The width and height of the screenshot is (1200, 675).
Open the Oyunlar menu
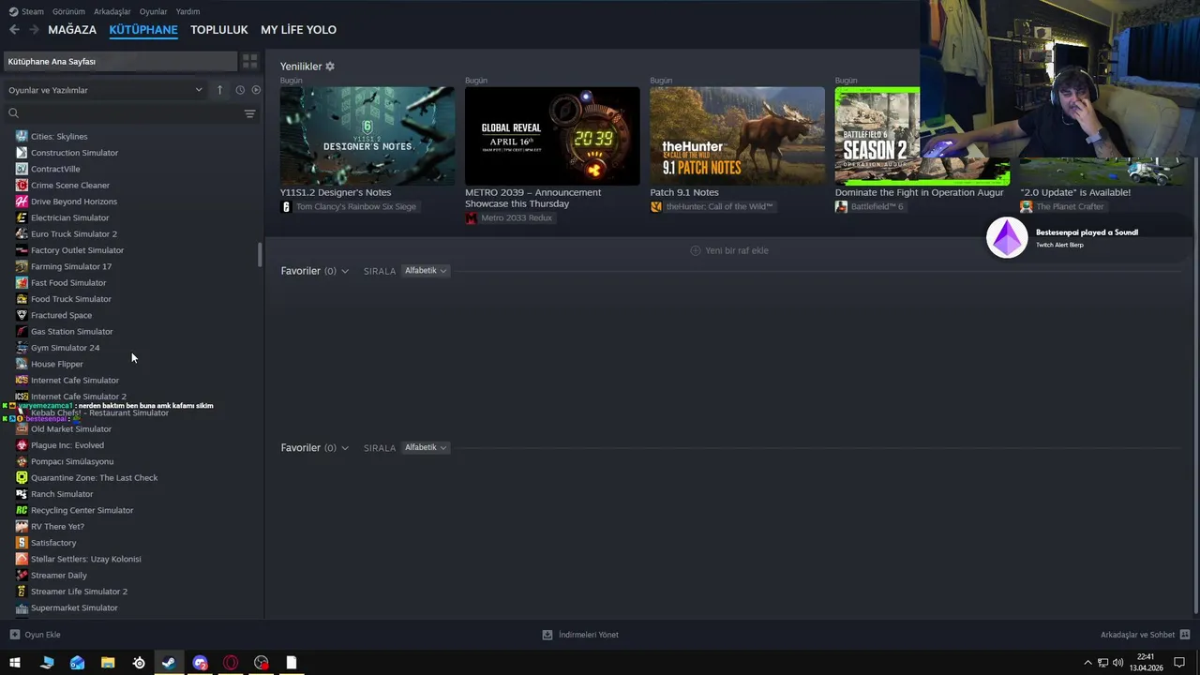click(x=153, y=11)
